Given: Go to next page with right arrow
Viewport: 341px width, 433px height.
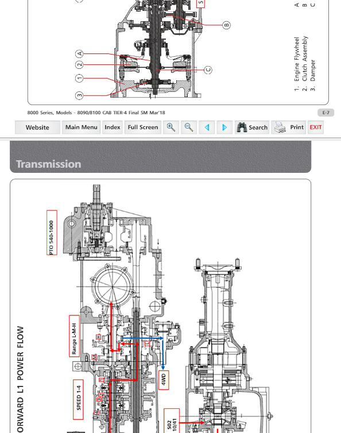Looking at the screenshot, I should click(x=224, y=127).
